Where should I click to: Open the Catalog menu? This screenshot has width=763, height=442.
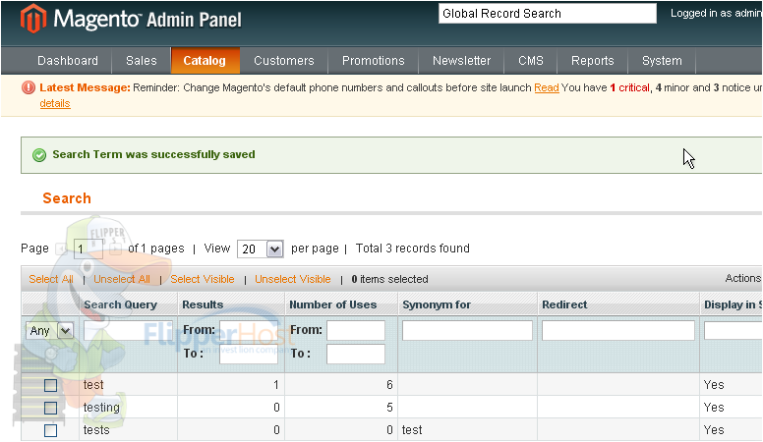(205, 61)
